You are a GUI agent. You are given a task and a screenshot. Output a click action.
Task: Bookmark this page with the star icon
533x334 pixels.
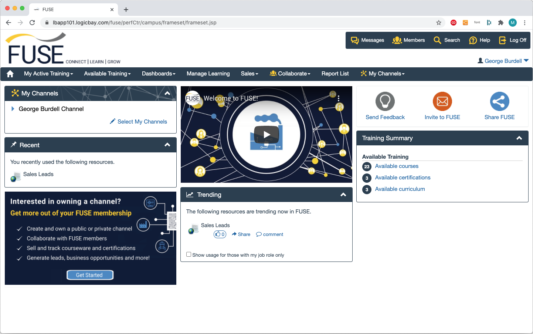click(x=439, y=23)
